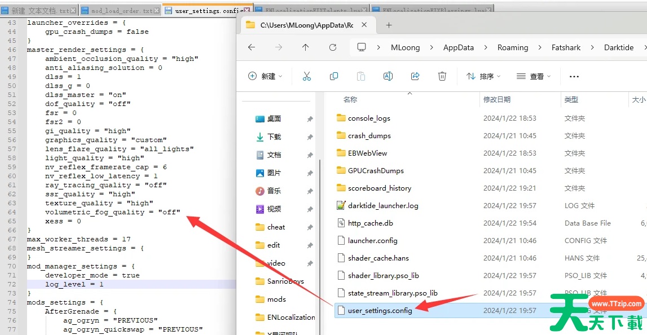The image size is (647, 335).
Task: Navigate to AppData in the breadcrumb
Action: click(x=459, y=47)
